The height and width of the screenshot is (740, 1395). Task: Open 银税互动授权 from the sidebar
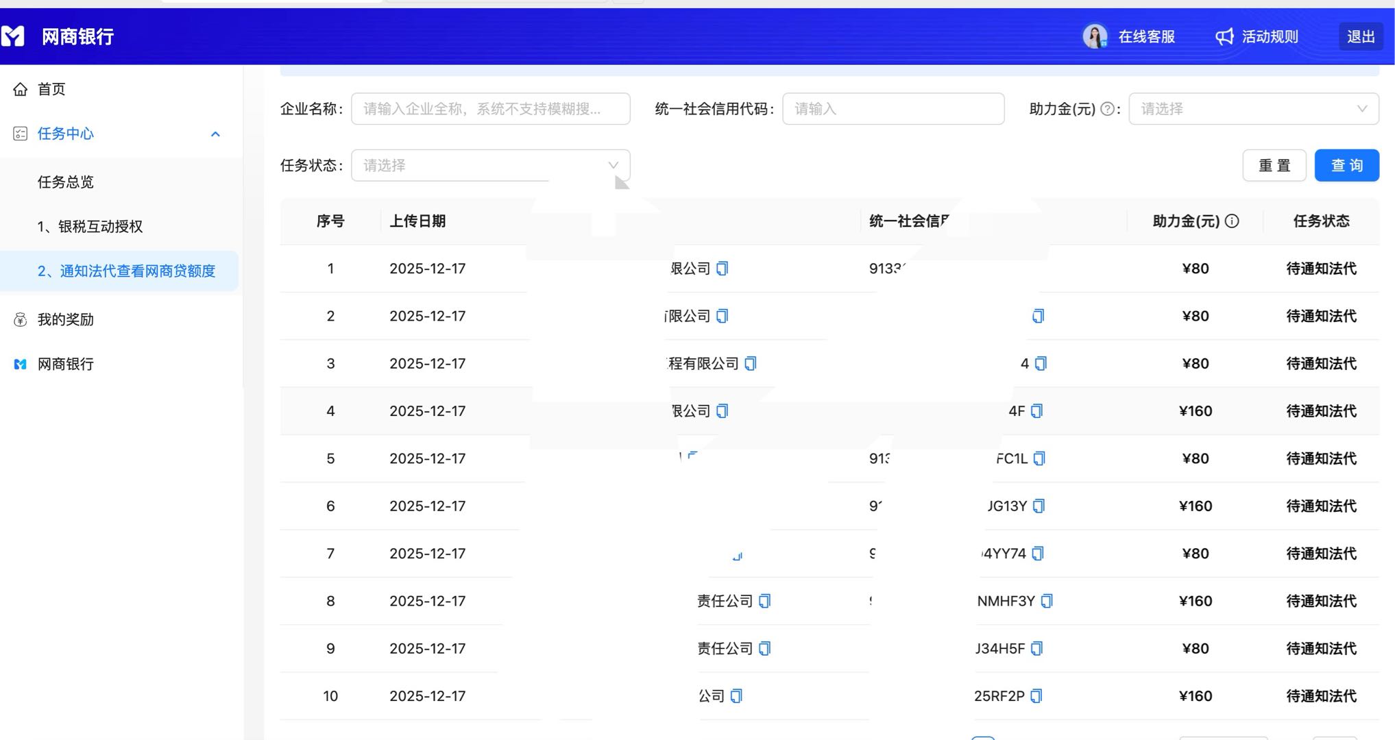point(90,226)
